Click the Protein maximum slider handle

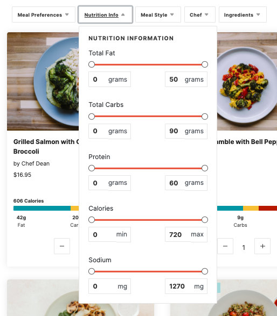point(205,168)
